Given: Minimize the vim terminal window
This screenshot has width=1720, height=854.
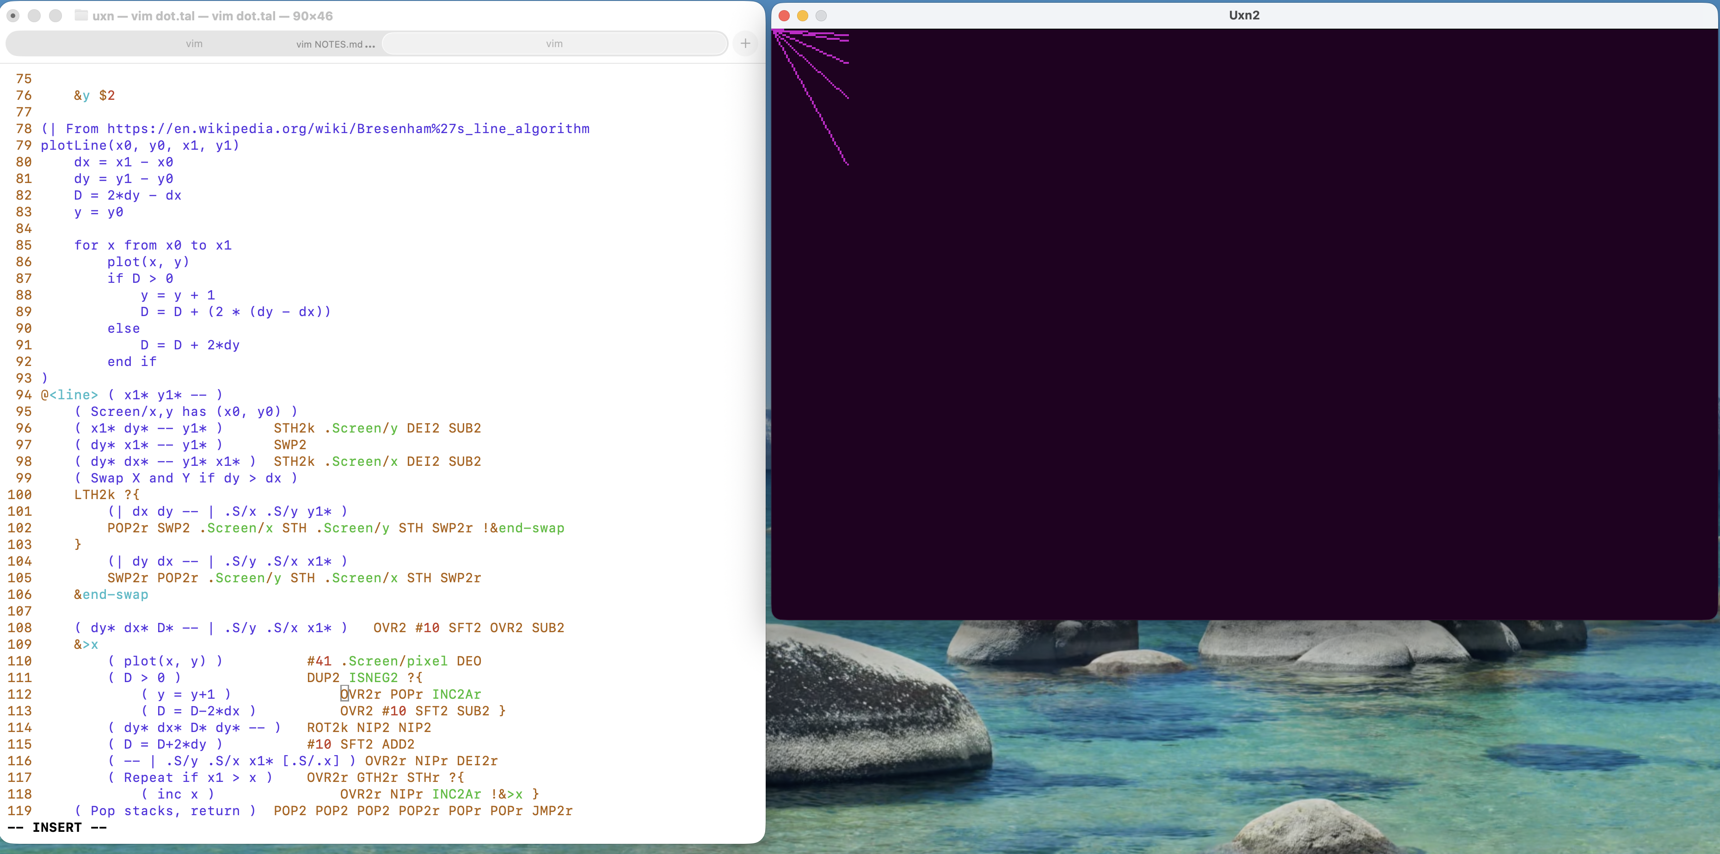Looking at the screenshot, I should (34, 15).
